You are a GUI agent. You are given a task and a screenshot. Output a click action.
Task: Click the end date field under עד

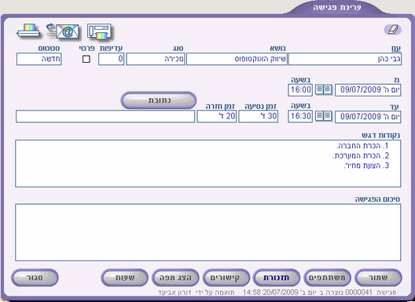(x=368, y=117)
